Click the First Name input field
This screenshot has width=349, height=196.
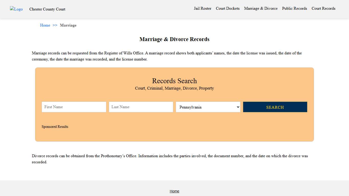(x=74, y=107)
